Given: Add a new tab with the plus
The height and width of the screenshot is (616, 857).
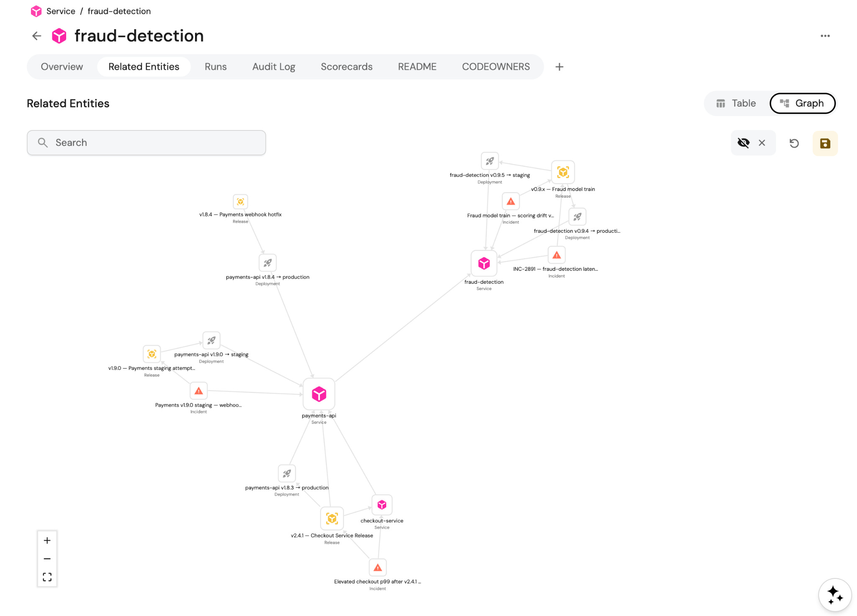Looking at the screenshot, I should (559, 67).
